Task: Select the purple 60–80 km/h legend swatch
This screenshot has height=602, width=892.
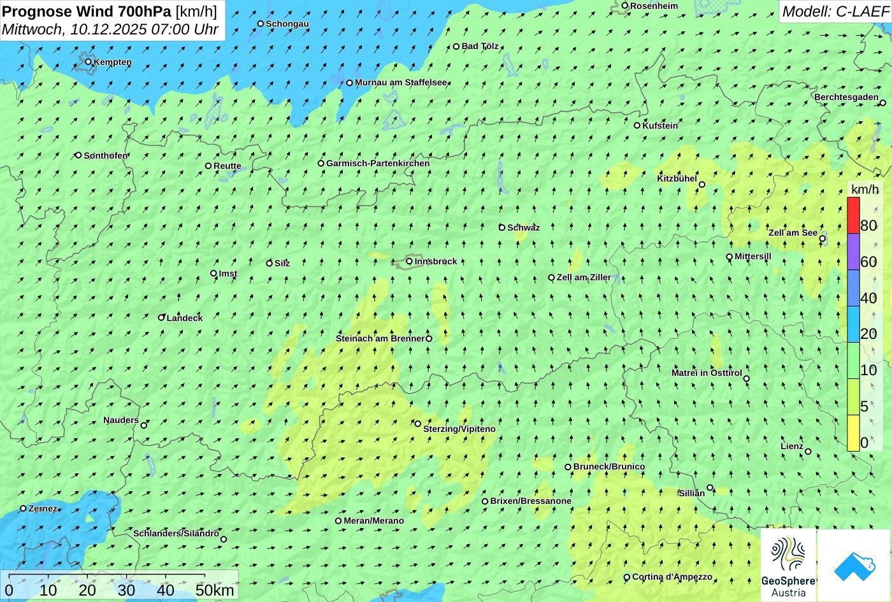Action: coord(853,252)
